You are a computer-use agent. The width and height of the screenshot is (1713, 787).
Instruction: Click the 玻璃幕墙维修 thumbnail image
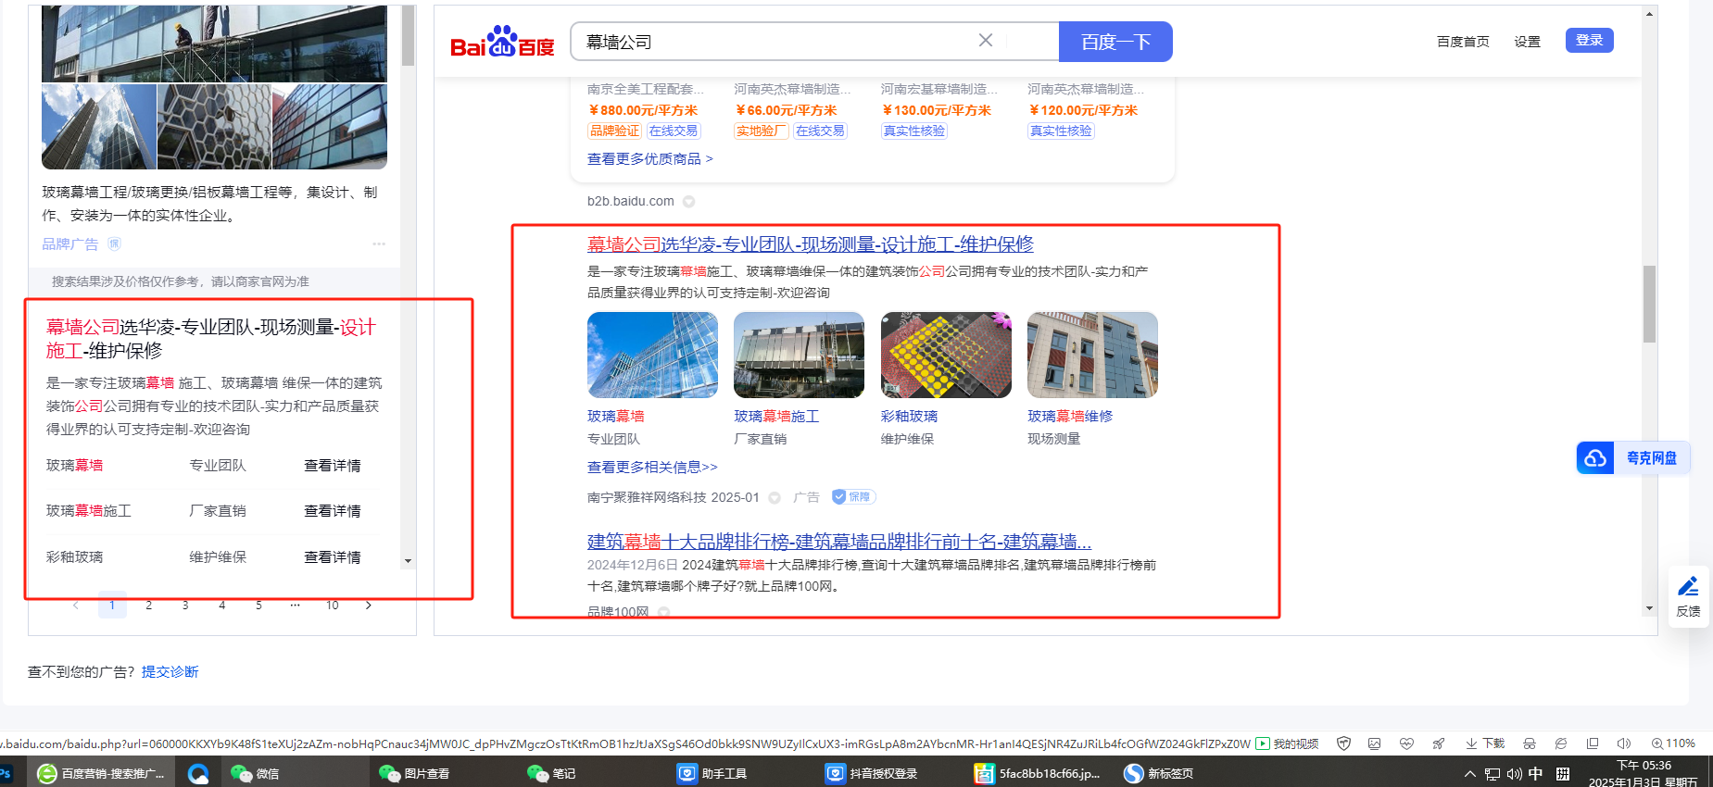(1092, 356)
